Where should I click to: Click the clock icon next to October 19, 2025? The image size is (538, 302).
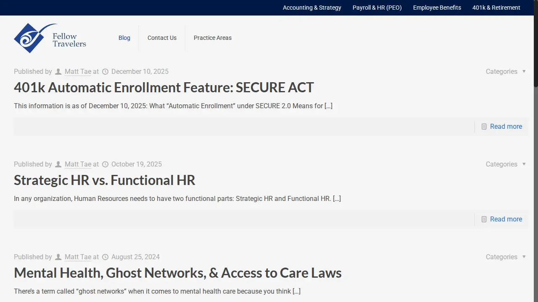pos(105,164)
